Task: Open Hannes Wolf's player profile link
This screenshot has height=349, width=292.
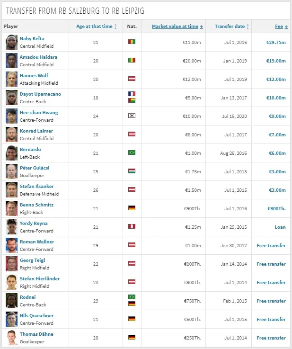Action: click(34, 76)
